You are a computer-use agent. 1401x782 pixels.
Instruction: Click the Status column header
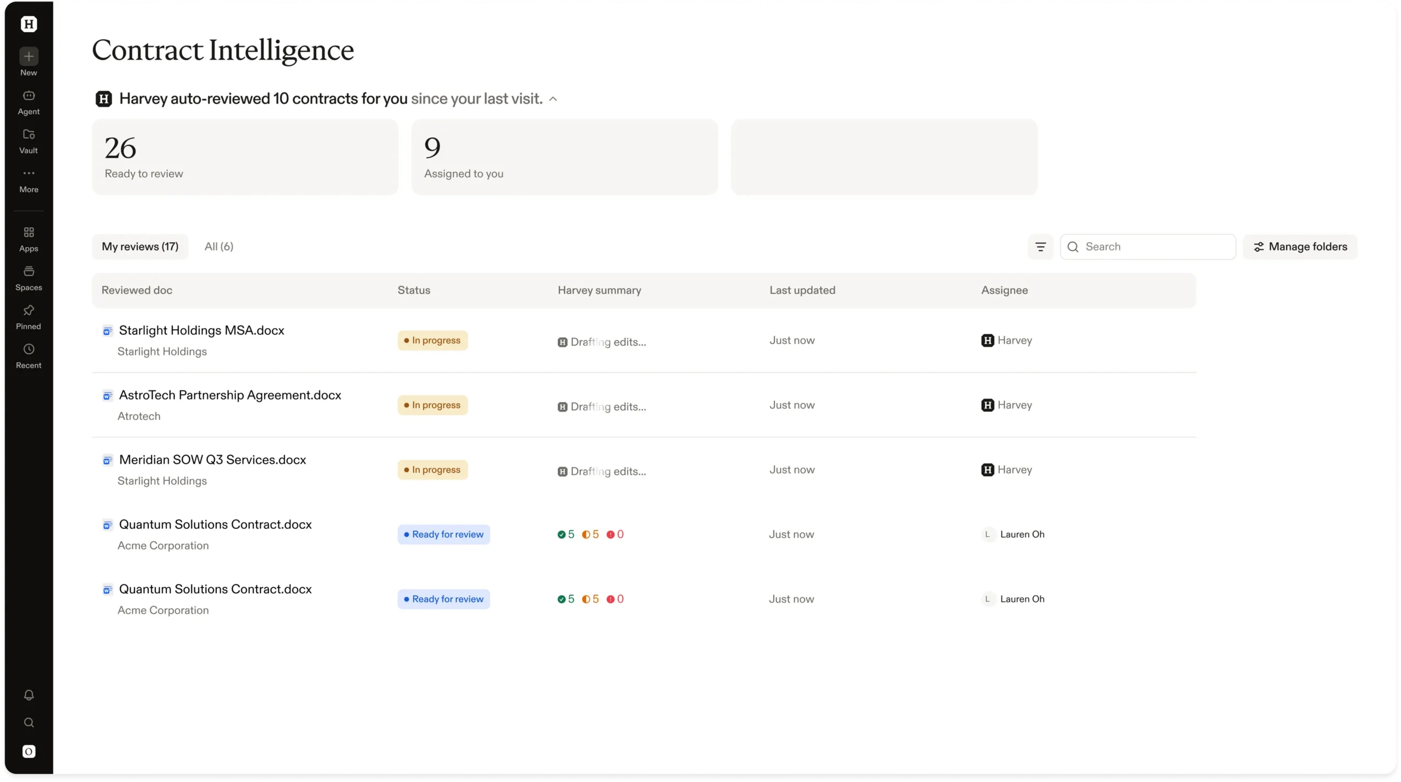(414, 290)
